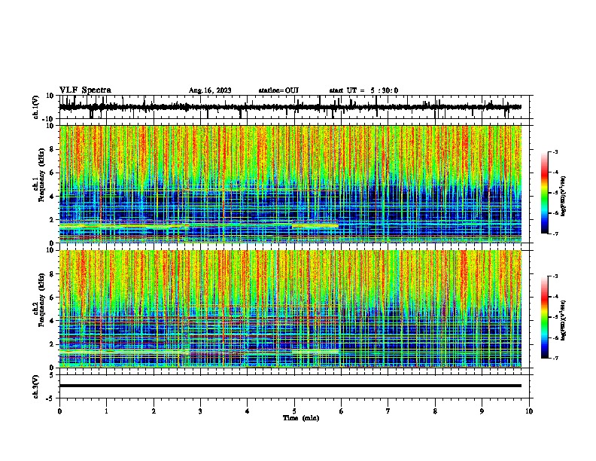Click the ch.3 flat black trace

click(290, 386)
